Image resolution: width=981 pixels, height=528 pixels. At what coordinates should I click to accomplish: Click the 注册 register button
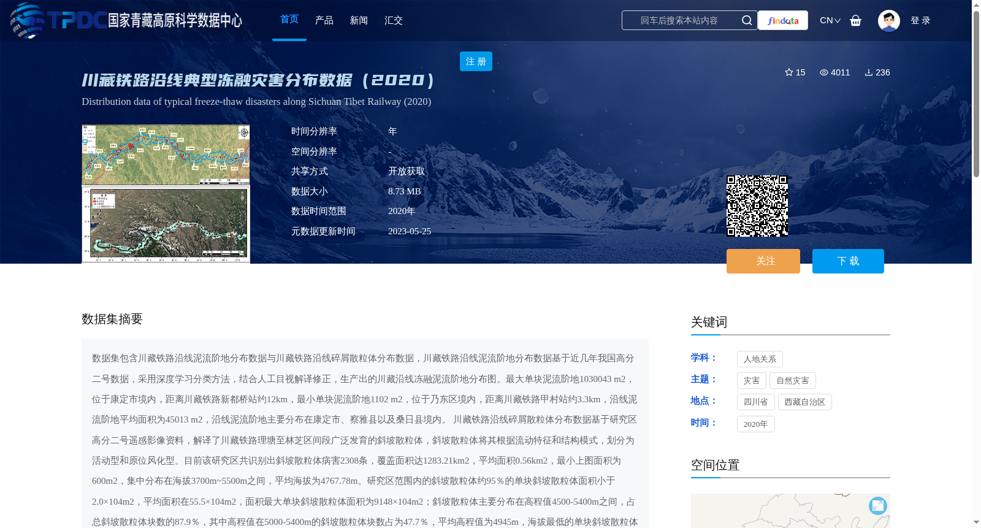click(476, 61)
